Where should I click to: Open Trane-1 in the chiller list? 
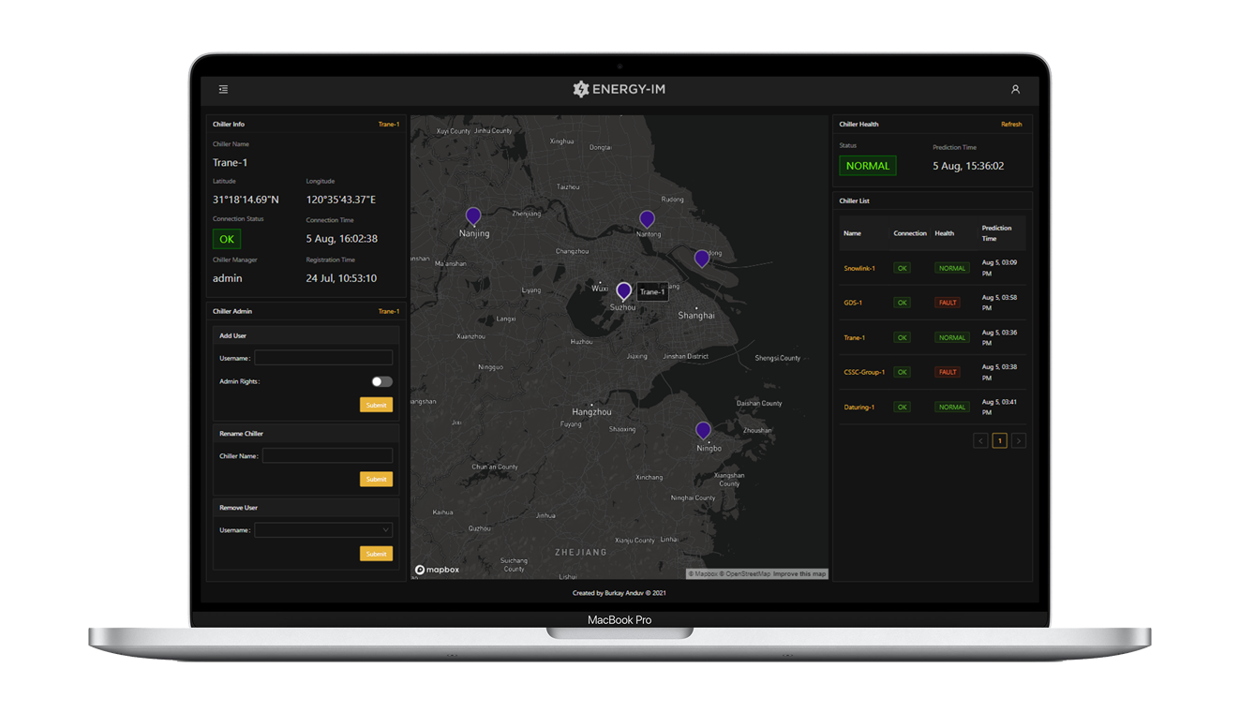click(x=854, y=337)
